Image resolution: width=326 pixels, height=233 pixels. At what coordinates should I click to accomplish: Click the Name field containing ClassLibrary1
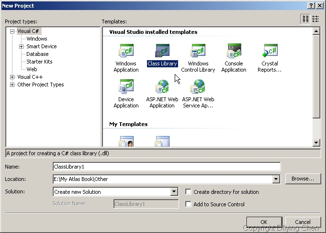[x=167, y=167]
